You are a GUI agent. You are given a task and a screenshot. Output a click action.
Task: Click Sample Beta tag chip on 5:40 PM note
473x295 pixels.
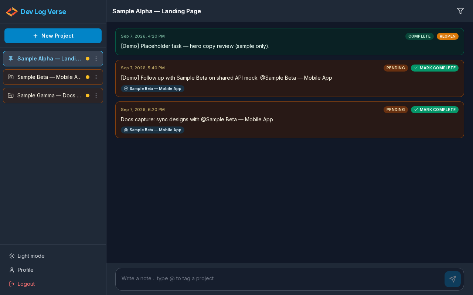point(153,88)
